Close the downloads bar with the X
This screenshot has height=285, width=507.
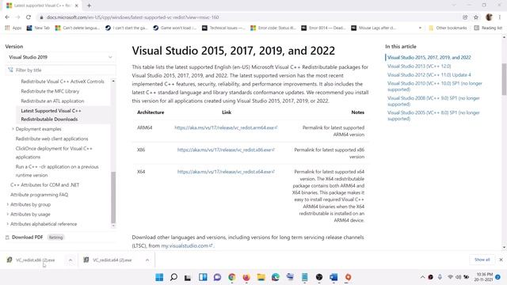[x=501, y=260]
